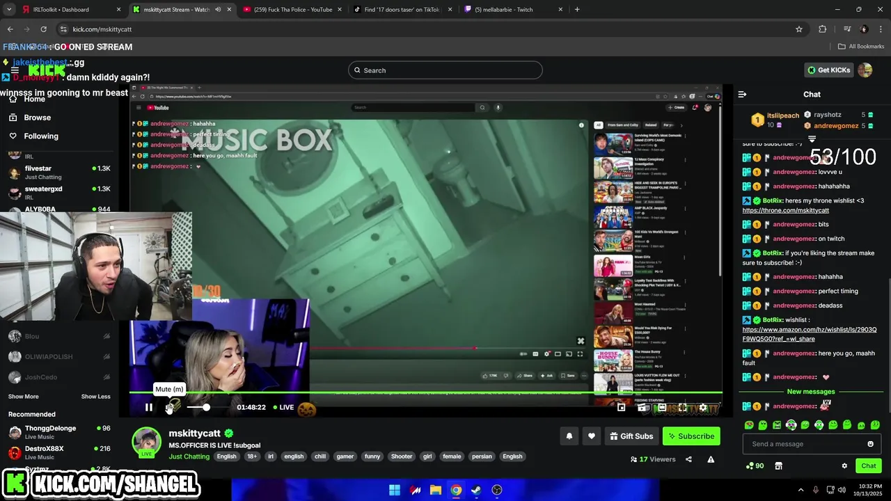Open Steam from the taskbar
891x501 pixels.
(x=476, y=490)
